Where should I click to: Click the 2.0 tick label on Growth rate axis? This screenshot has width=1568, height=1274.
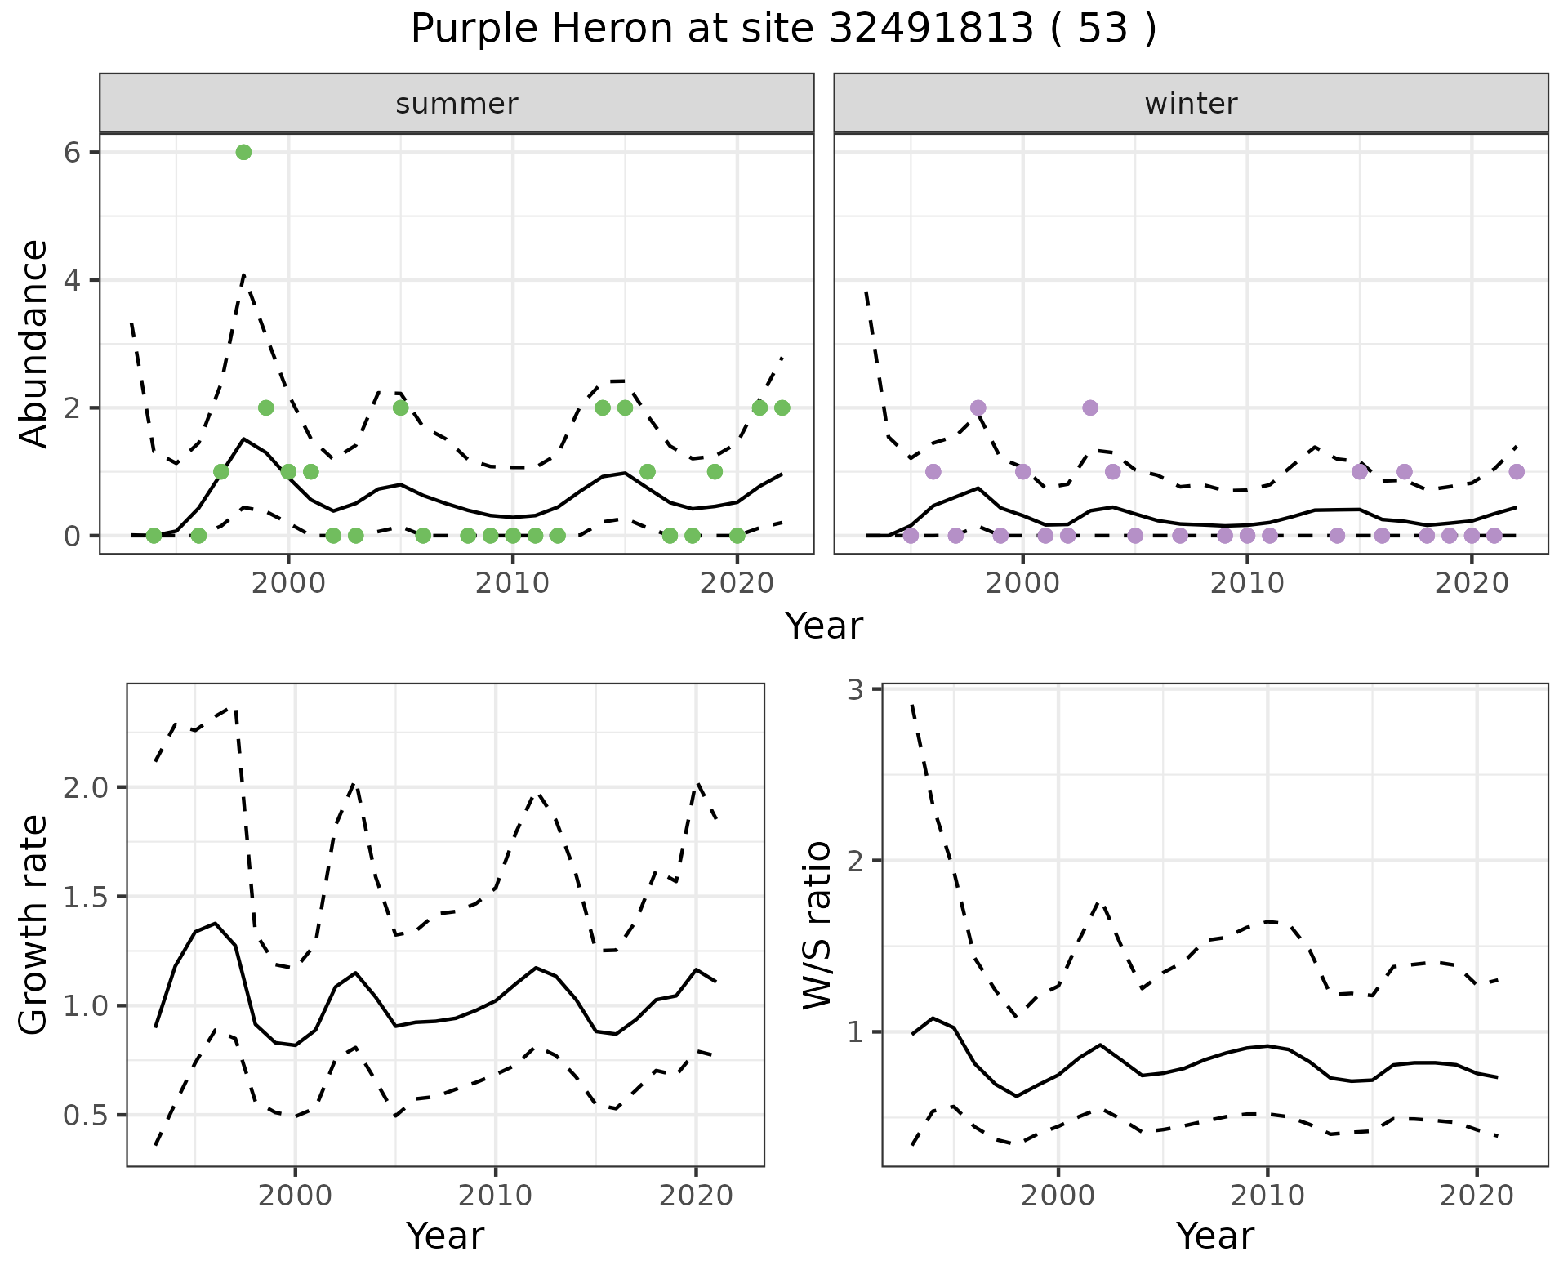[x=84, y=788]
